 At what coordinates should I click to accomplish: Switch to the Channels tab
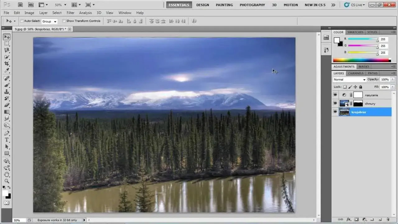356,73
